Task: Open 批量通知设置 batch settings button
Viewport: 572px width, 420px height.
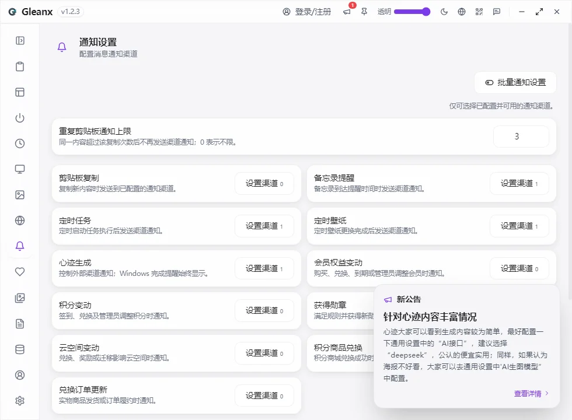Action: coord(515,82)
